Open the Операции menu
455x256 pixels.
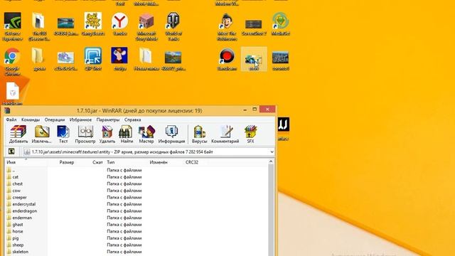point(55,119)
